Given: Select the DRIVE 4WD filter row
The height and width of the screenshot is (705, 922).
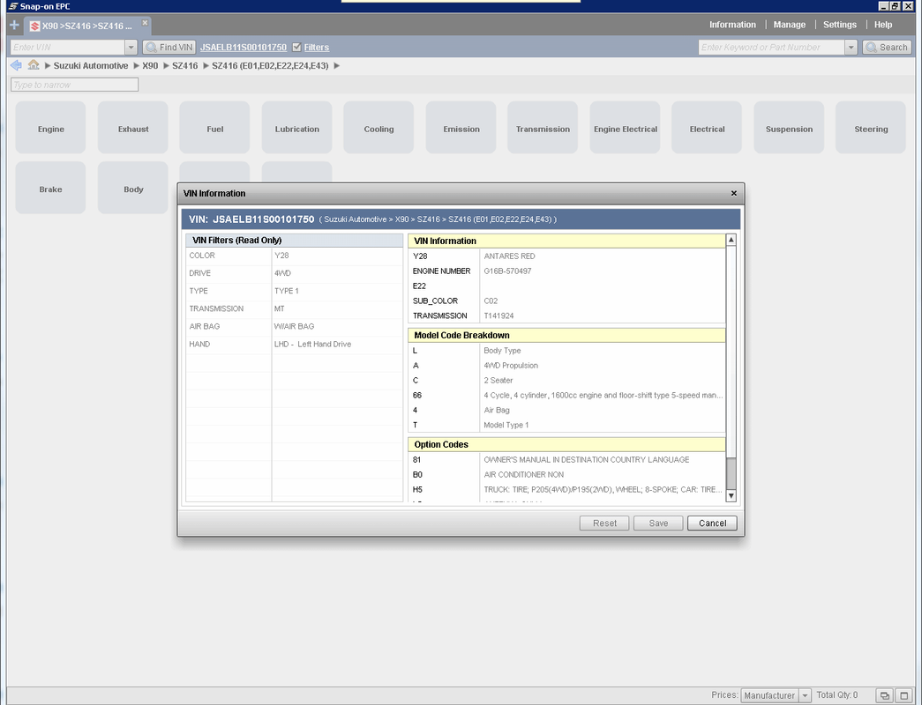Looking at the screenshot, I should coord(294,273).
